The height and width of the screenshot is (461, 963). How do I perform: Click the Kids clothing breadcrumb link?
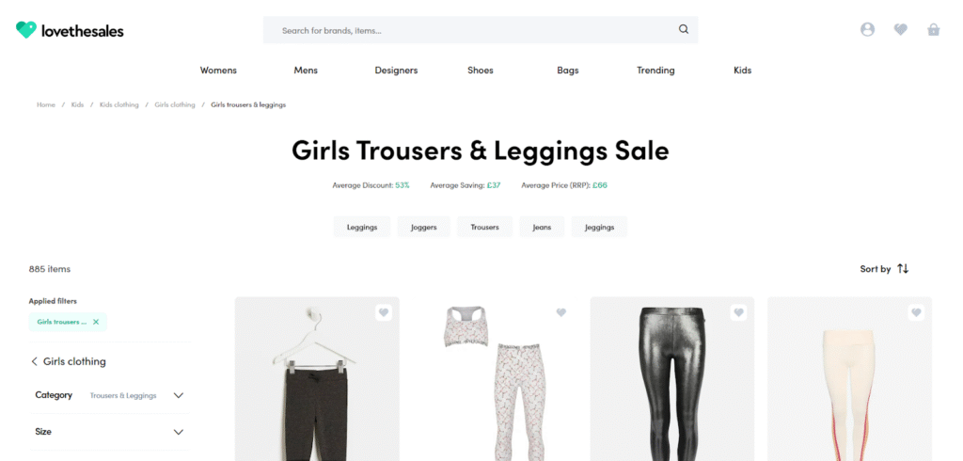[119, 104]
